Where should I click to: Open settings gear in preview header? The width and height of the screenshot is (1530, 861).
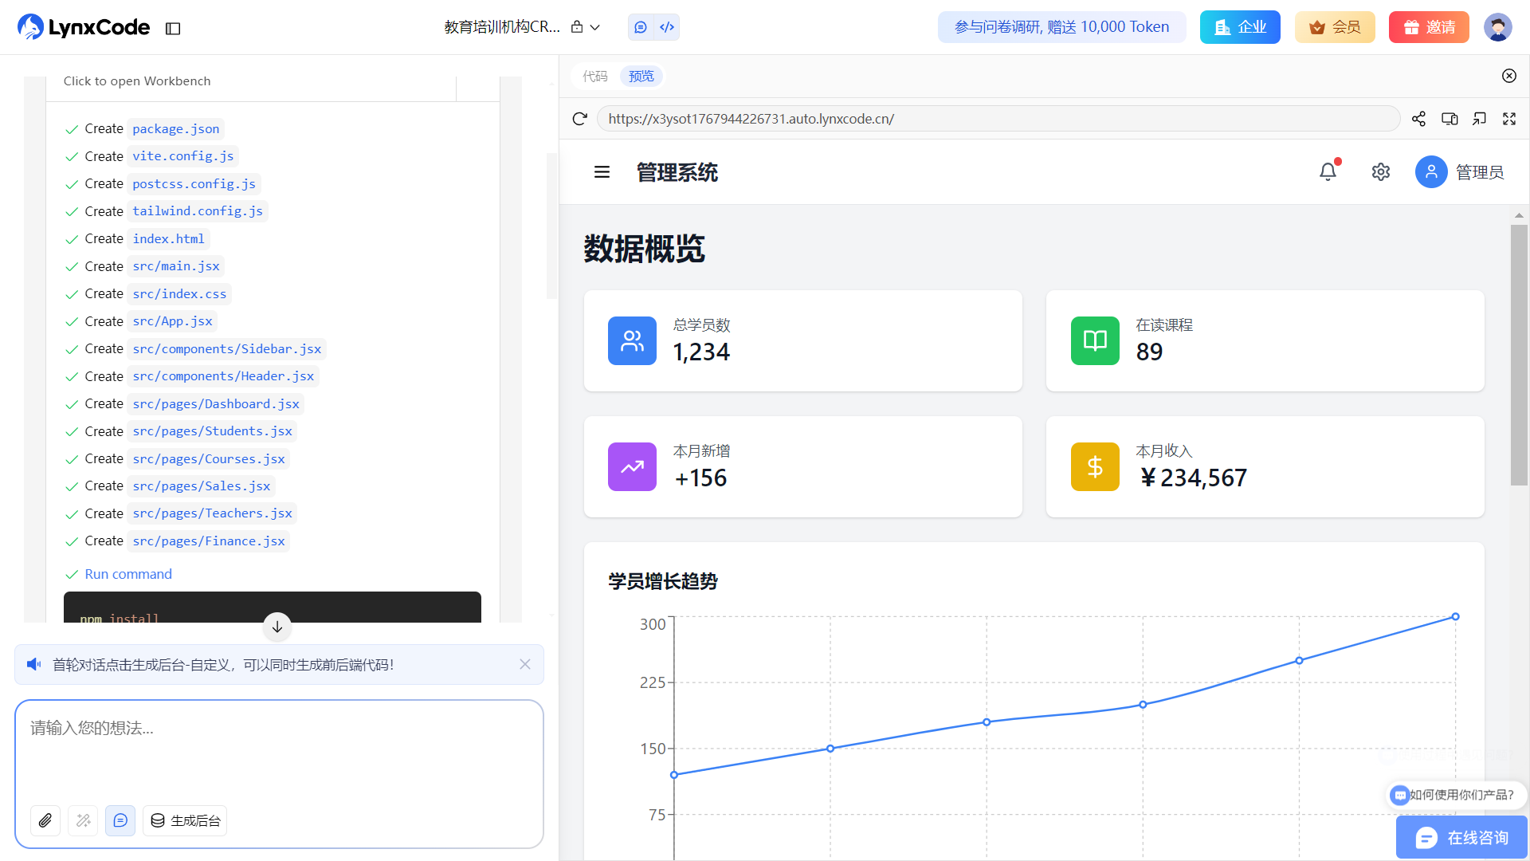click(x=1381, y=172)
